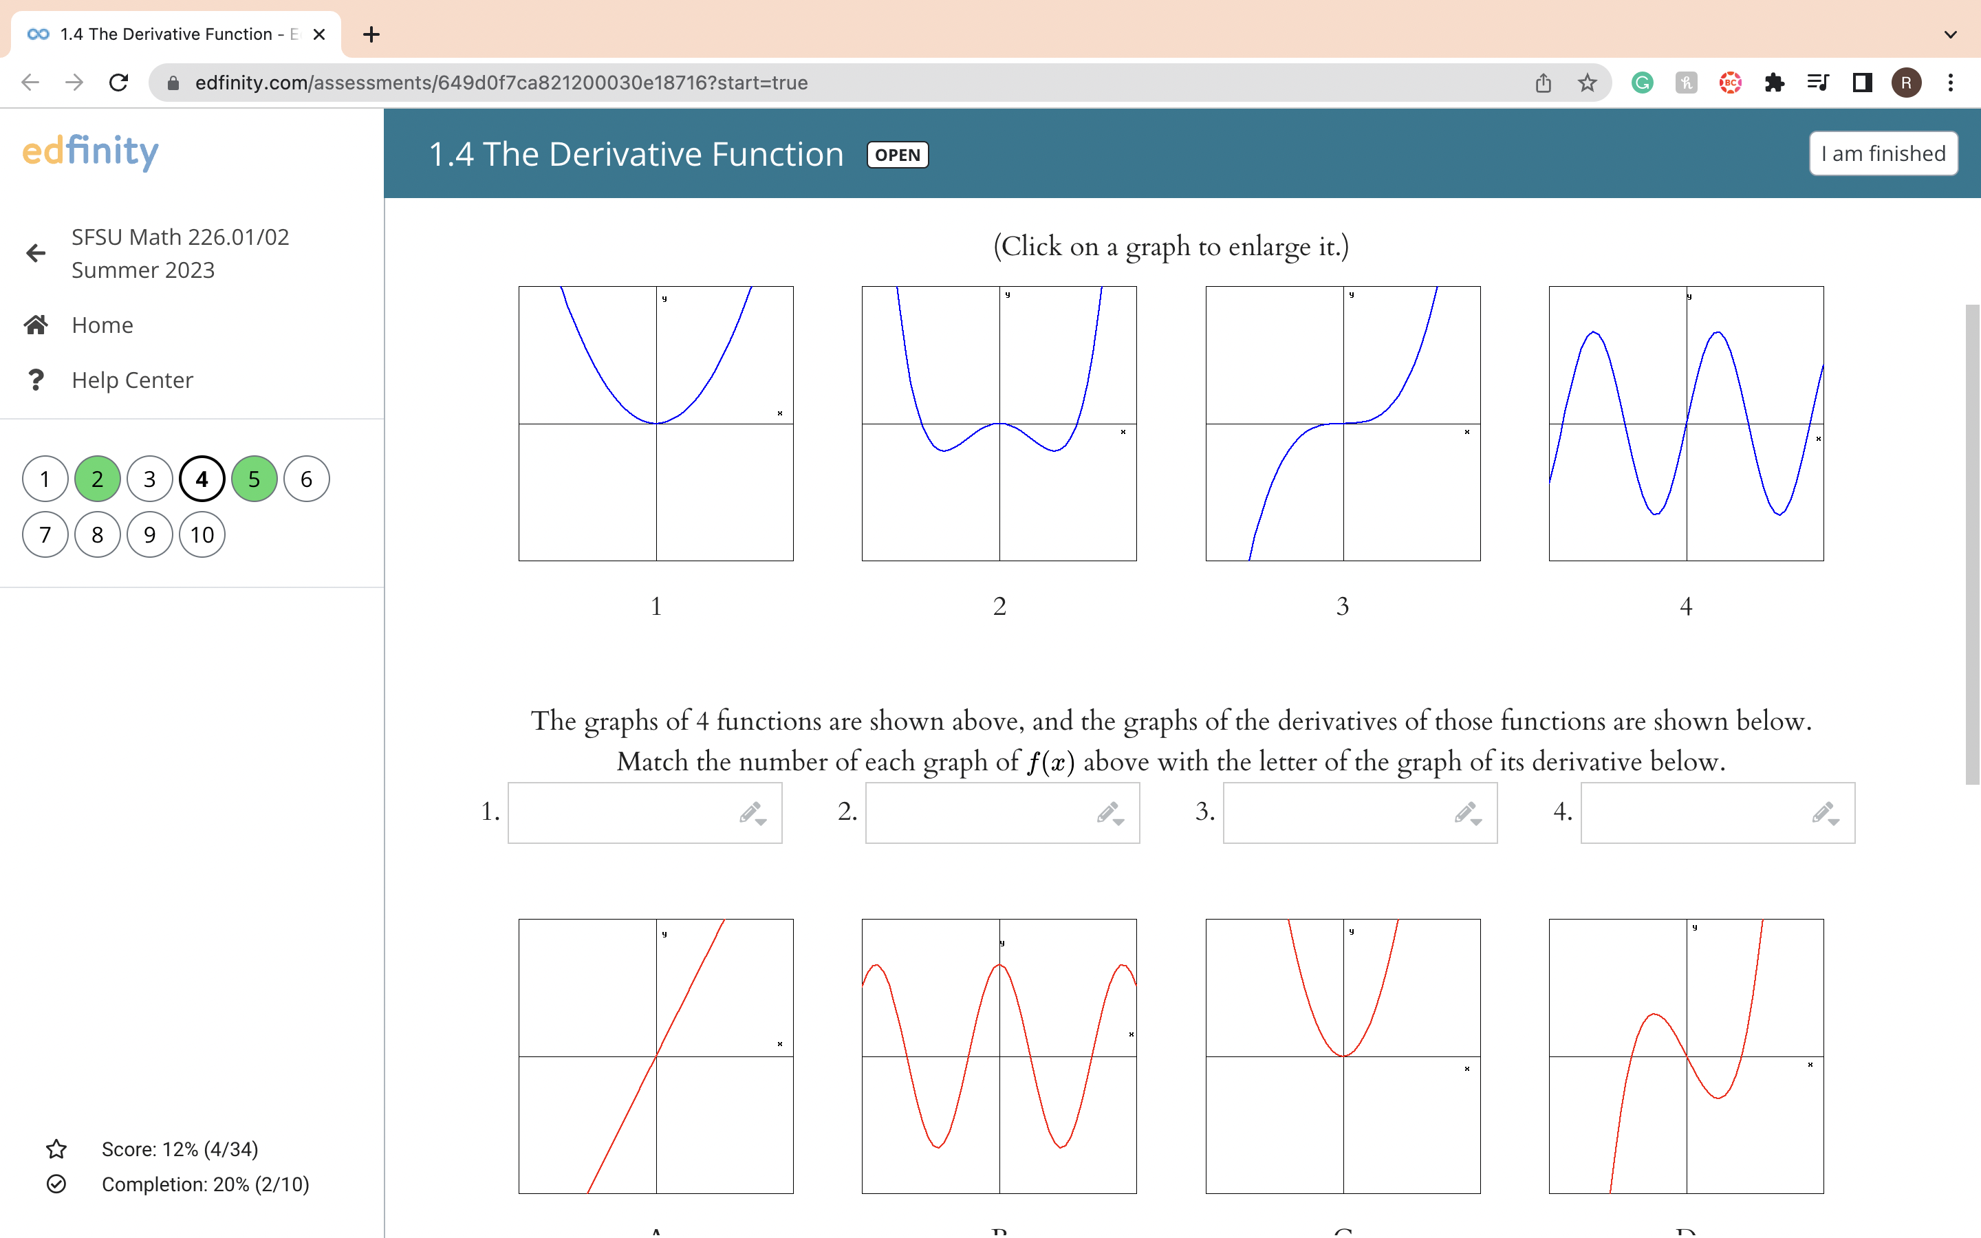
Task: Expand the tab search chevron
Action: tap(1950, 34)
